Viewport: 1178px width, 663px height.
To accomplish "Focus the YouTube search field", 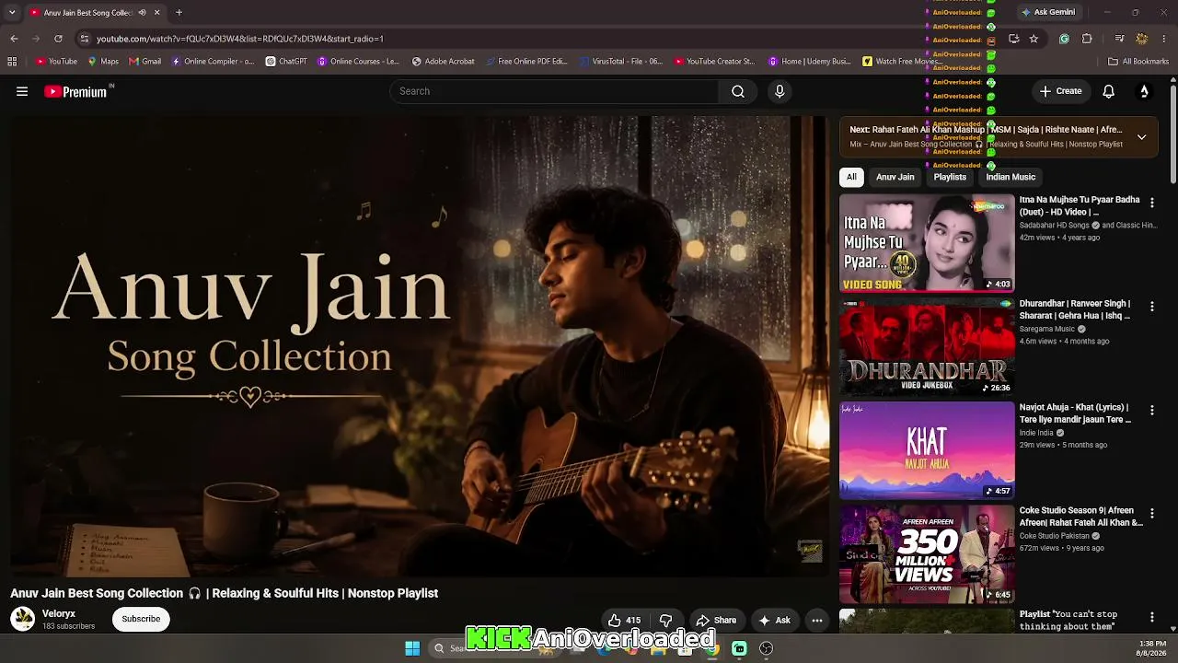I will pyautogui.click(x=554, y=91).
